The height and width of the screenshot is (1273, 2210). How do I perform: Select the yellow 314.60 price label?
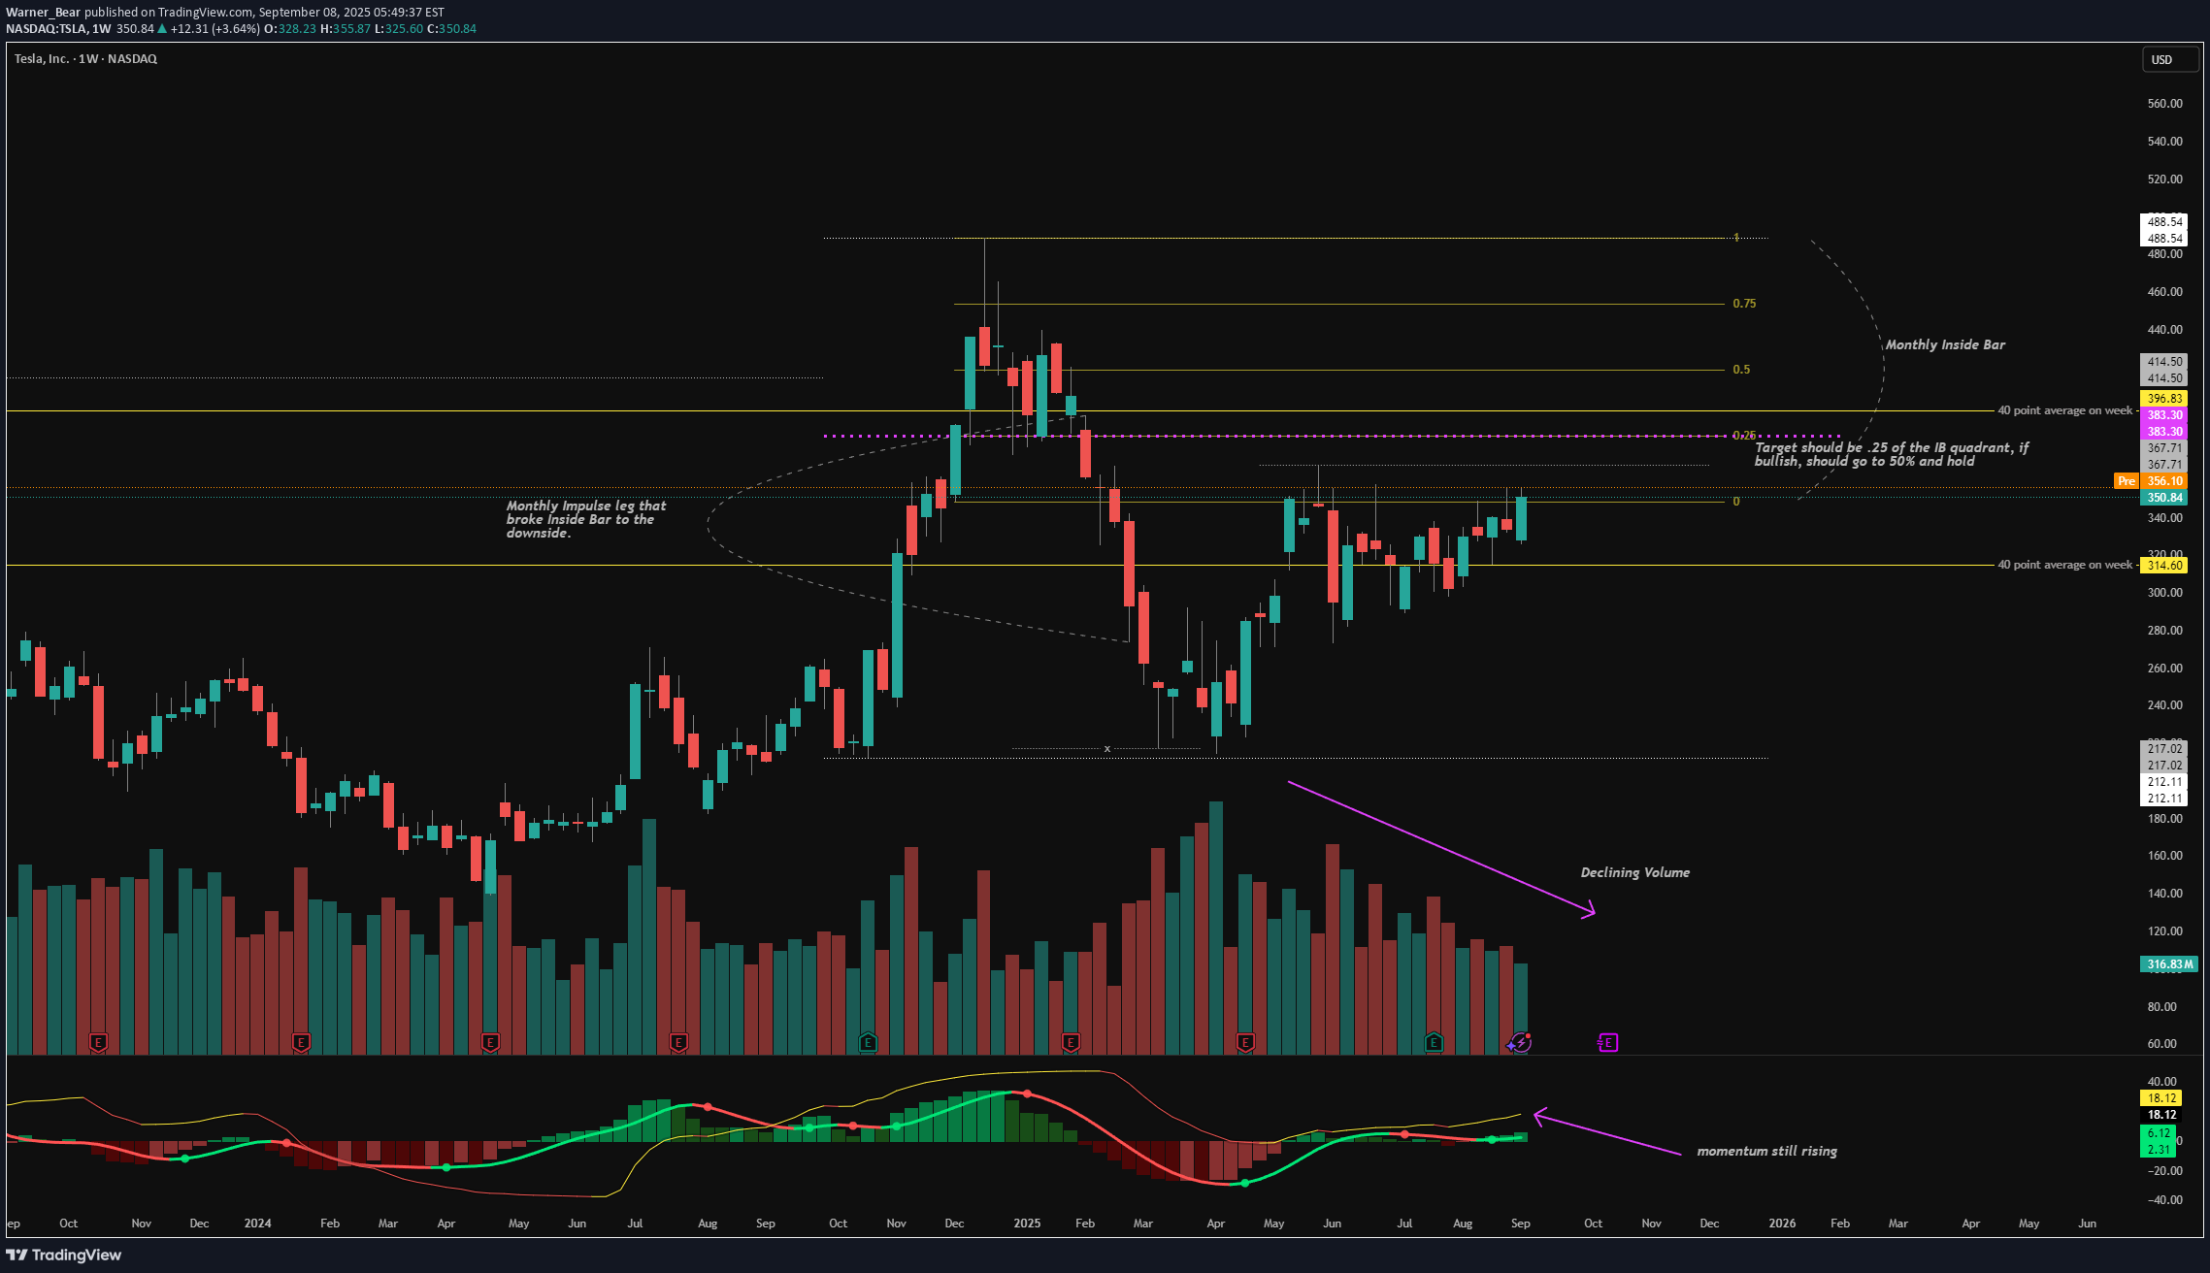2164,566
